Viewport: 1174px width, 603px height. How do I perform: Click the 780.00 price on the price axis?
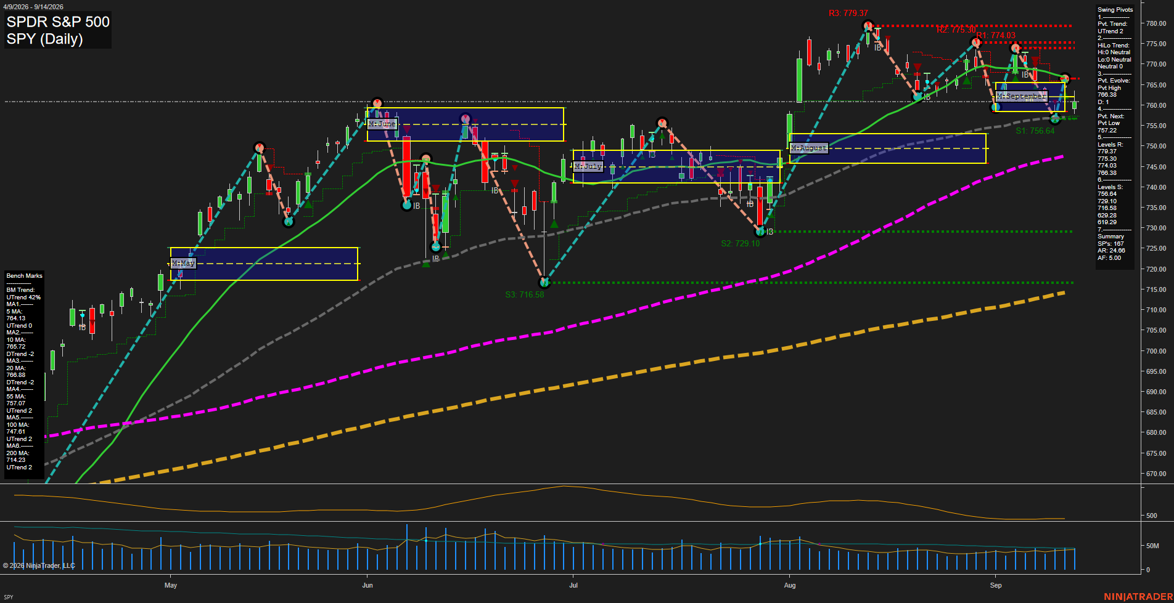coord(1156,23)
